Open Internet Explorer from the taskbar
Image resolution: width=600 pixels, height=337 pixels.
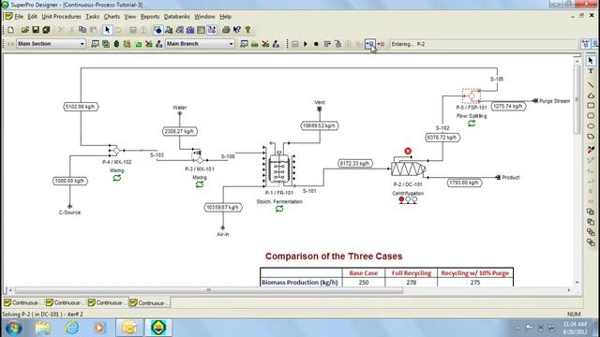click(72, 328)
